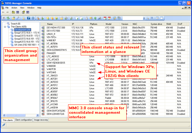Screen dimensions: 192x133
Task: Select Group4 in the tree
Action: click(x=27, y=42)
